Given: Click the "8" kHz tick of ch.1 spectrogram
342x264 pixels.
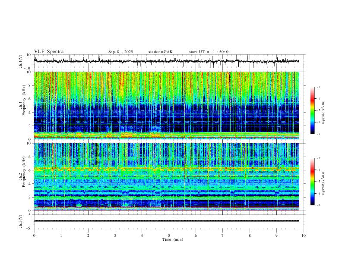Looking at the screenshot, I should click(30, 85).
